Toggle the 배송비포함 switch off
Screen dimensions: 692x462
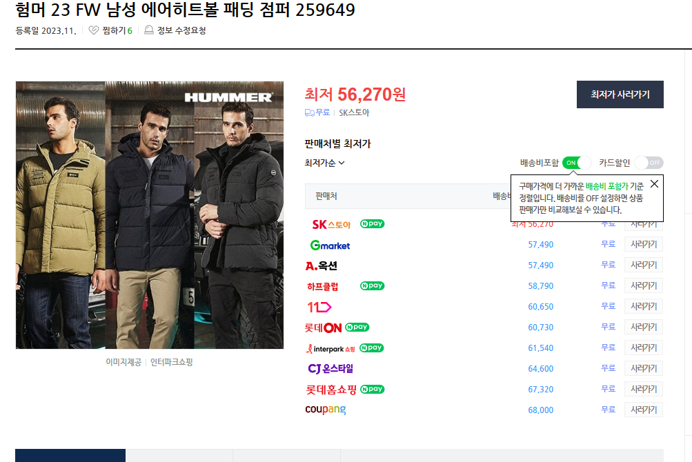point(577,163)
